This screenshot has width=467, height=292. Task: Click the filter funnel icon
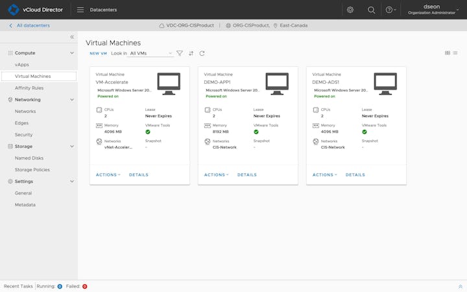[180, 53]
